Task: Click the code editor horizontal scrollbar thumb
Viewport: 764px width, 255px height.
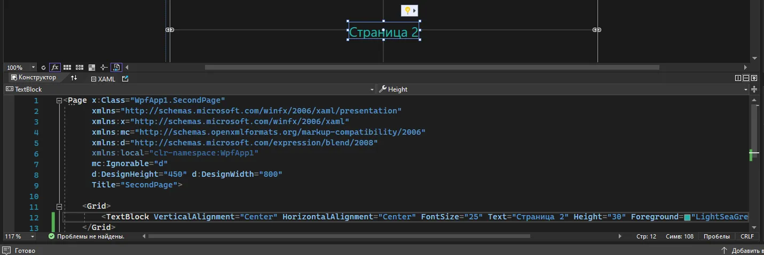Action: point(340,236)
